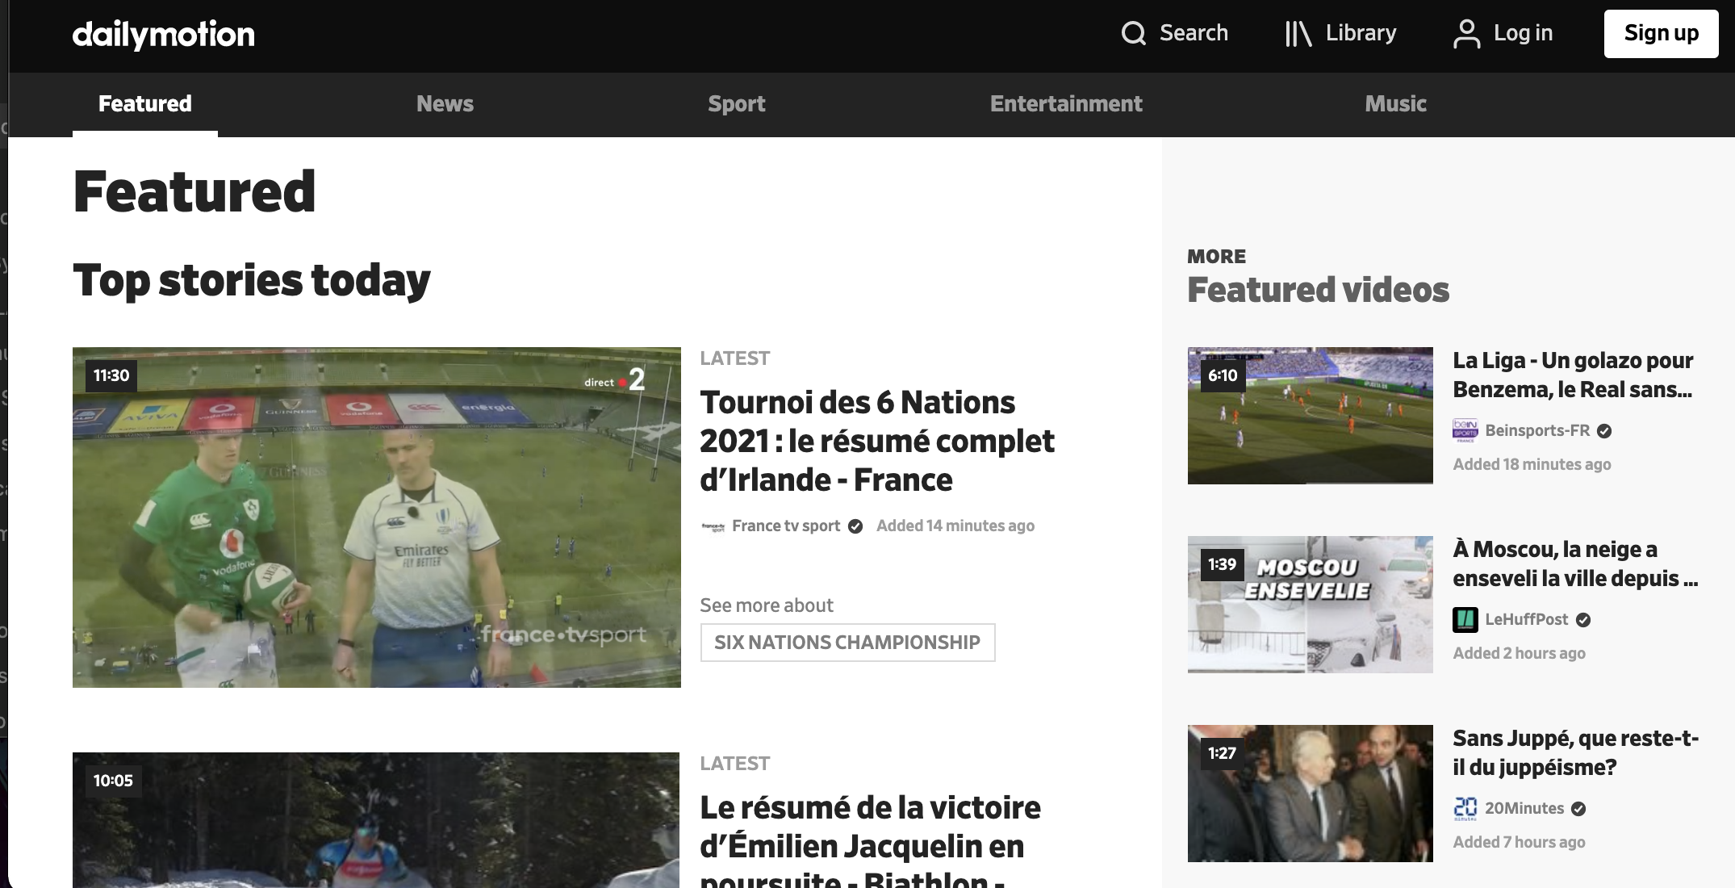Select the Entertainment tab
Image resolution: width=1735 pixels, height=888 pixels.
pos(1066,103)
